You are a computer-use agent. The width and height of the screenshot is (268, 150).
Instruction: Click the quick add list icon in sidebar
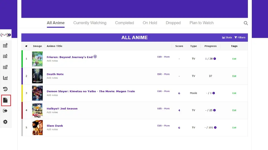tap(5, 45)
